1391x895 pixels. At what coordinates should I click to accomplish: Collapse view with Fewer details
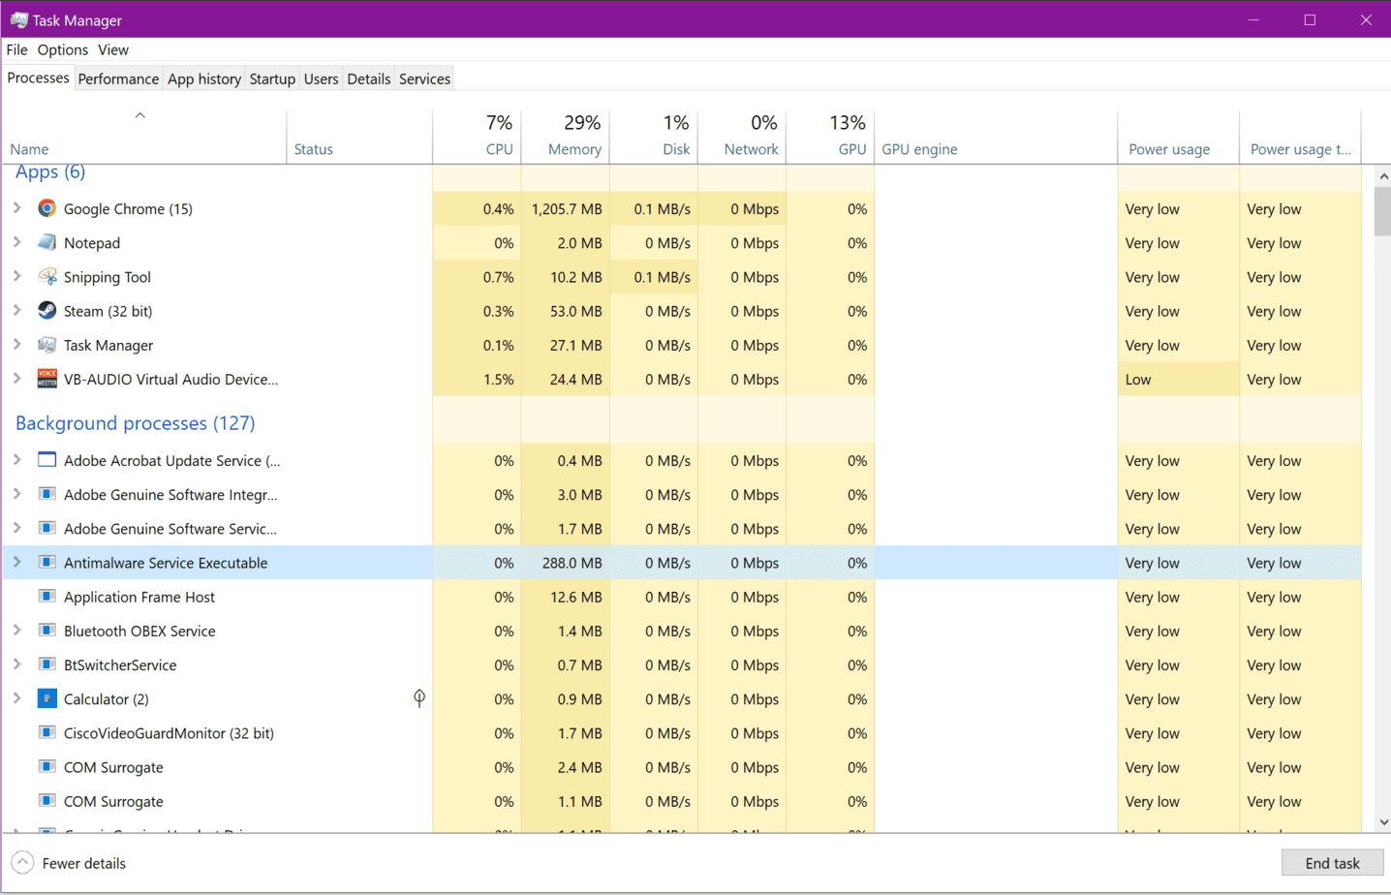(x=70, y=863)
